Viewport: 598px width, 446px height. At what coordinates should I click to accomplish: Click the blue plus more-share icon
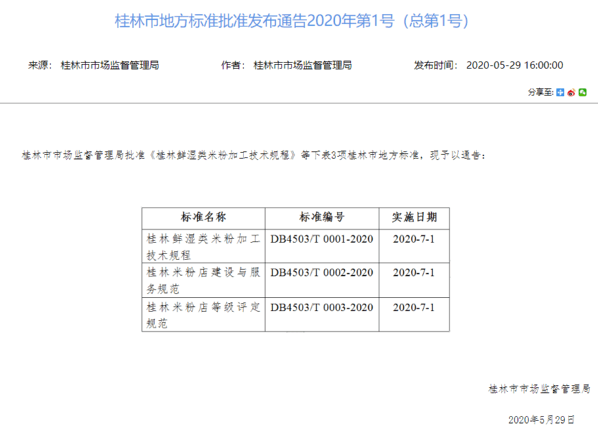(560, 93)
